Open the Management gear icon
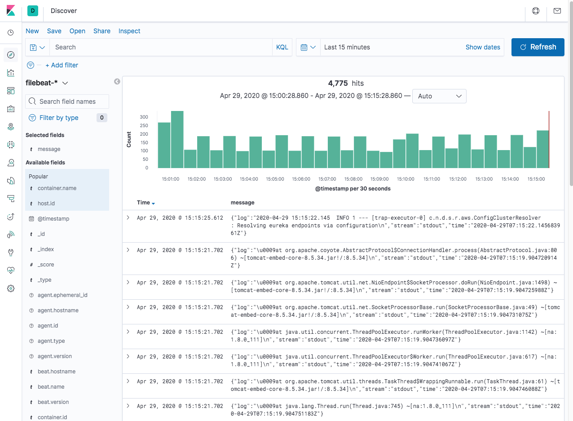Image resolution: width=573 pixels, height=421 pixels. pyautogui.click(x=11, y=288)
